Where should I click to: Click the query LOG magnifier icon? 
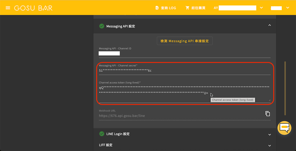157,8
